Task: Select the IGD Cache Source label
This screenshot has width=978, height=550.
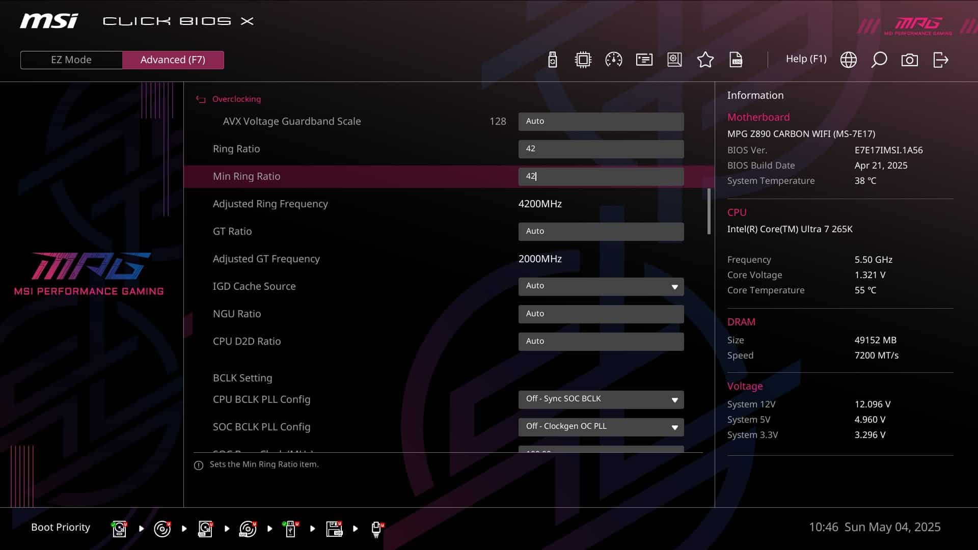Action: [254, 286]
